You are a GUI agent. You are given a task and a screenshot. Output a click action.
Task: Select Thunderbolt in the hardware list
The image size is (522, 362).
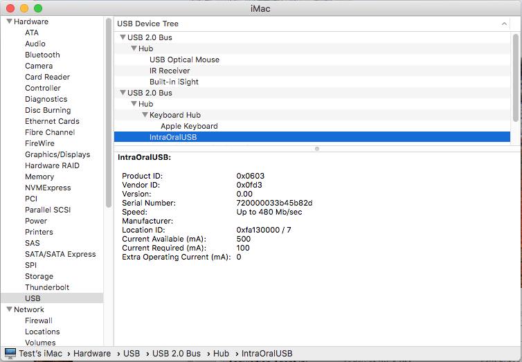point(47,287)
